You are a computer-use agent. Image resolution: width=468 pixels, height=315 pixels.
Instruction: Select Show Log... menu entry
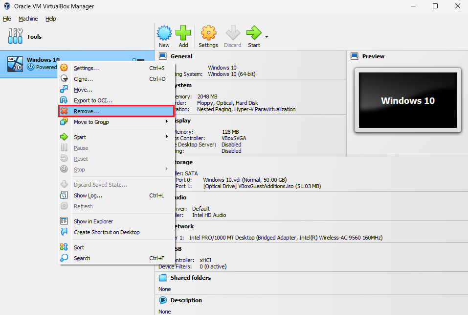[116, 195]
